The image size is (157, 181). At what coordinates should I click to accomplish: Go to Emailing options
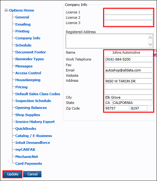click(x=23, y=24)
